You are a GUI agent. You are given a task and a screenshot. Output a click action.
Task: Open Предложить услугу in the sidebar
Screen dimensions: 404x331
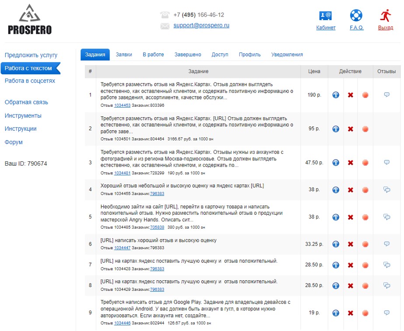click(31, 55)
